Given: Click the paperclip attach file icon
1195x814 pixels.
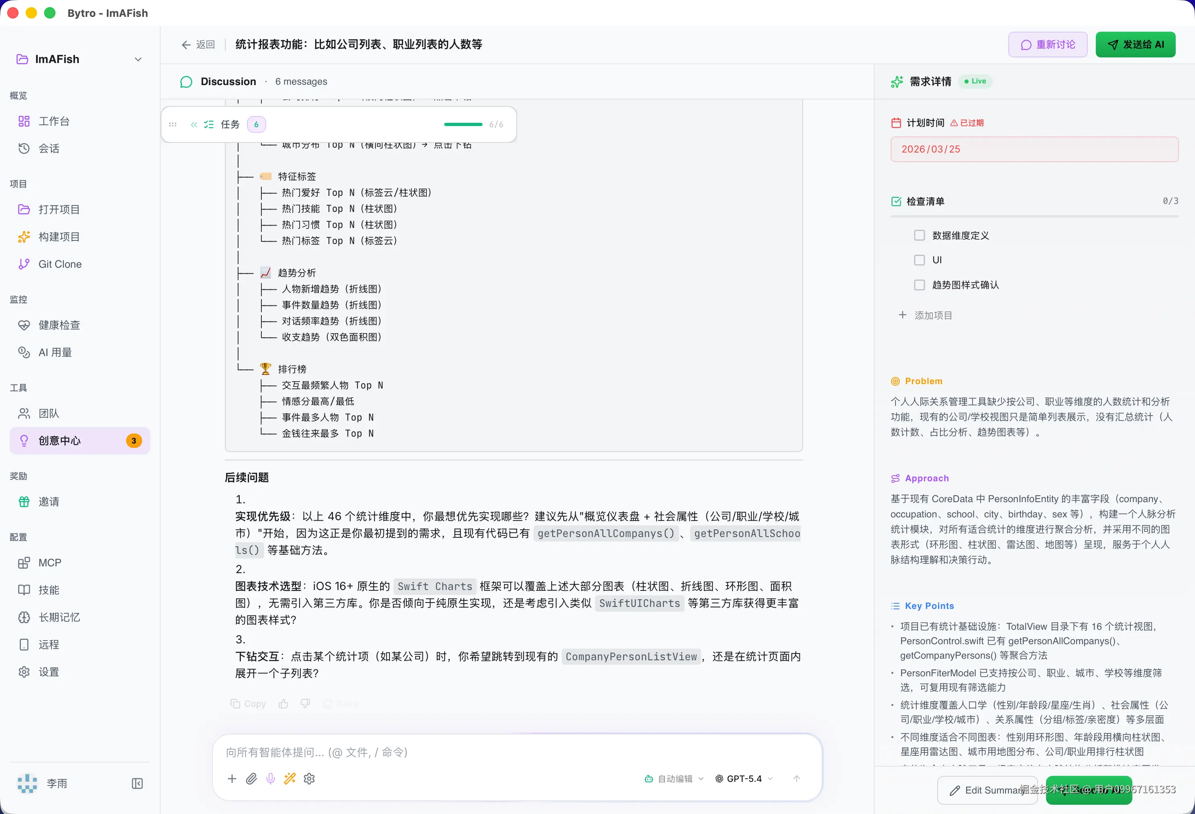Looking at the screenshot, I should tap(251, 779).
